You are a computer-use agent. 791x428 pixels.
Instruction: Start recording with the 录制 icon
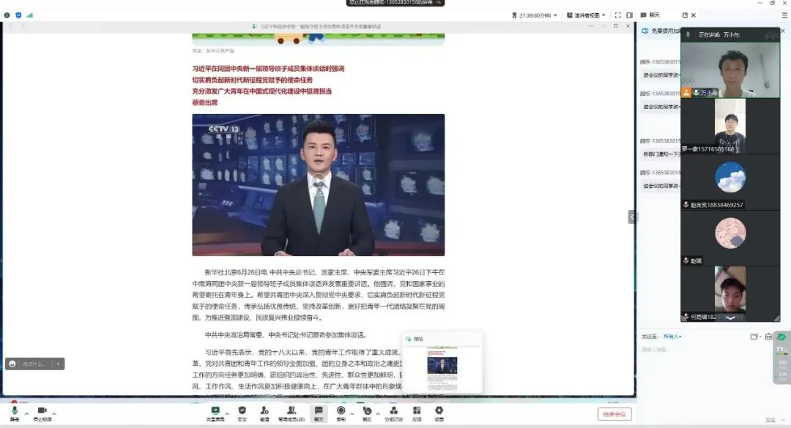341,413
